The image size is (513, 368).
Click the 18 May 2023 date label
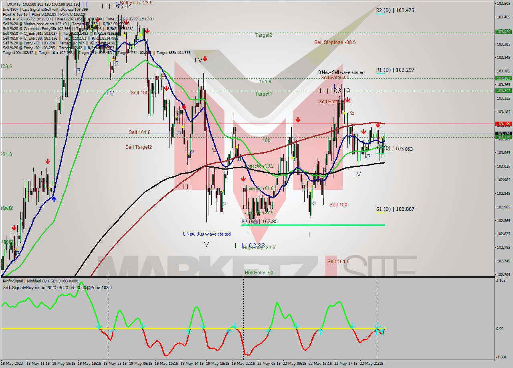pyautogui.click(x=12, y=364)
